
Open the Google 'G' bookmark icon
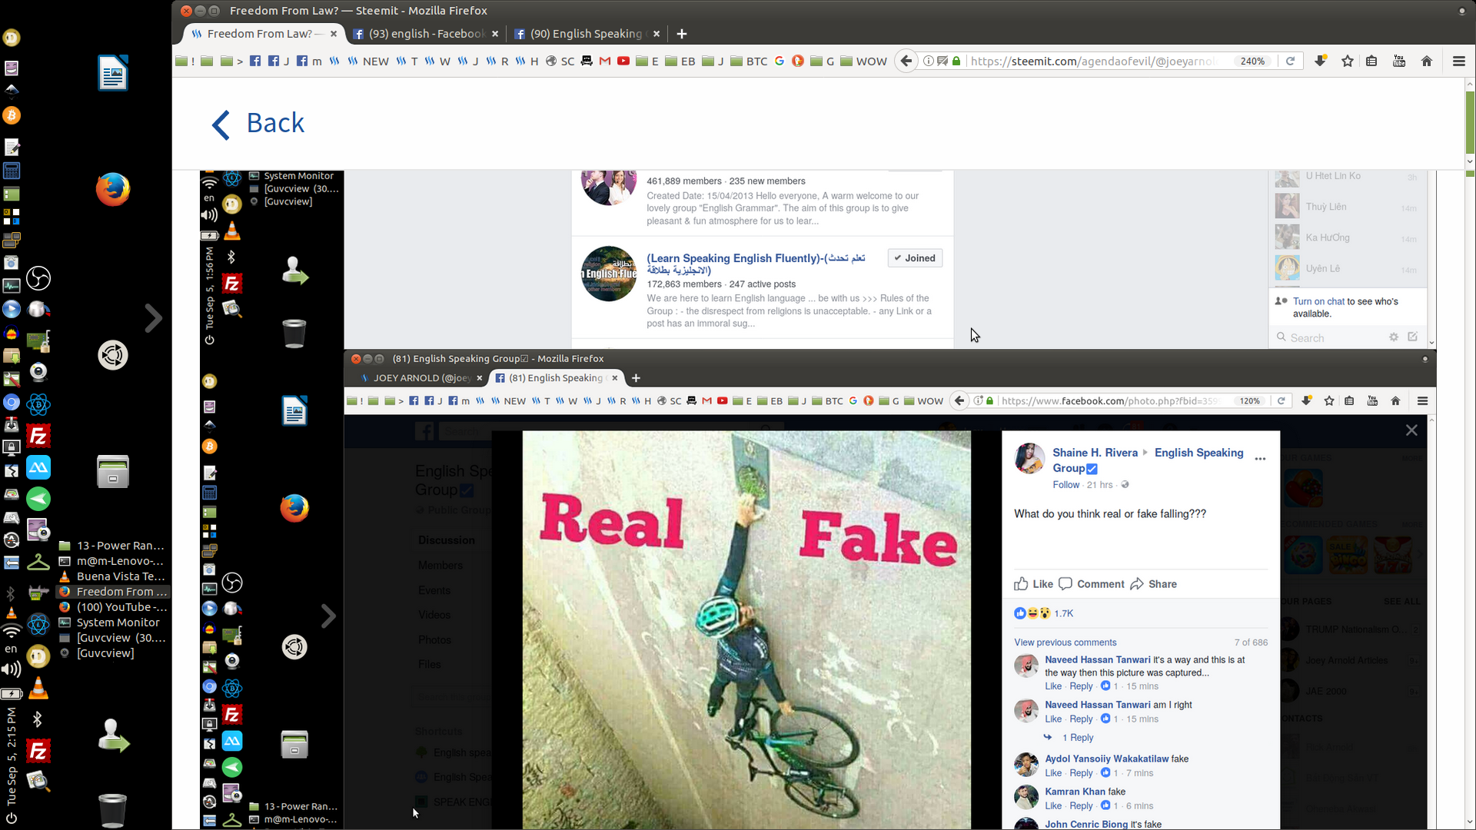(x=780, y=61)
